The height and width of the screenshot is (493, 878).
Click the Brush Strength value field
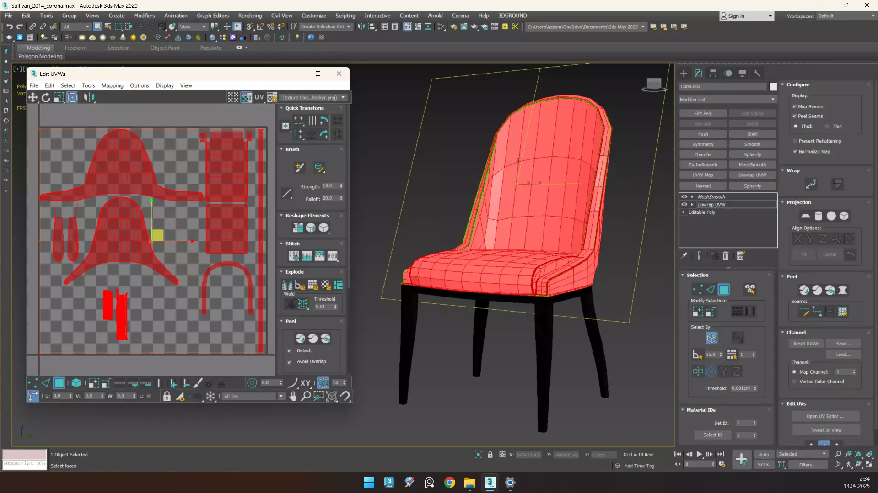(330, 186)
